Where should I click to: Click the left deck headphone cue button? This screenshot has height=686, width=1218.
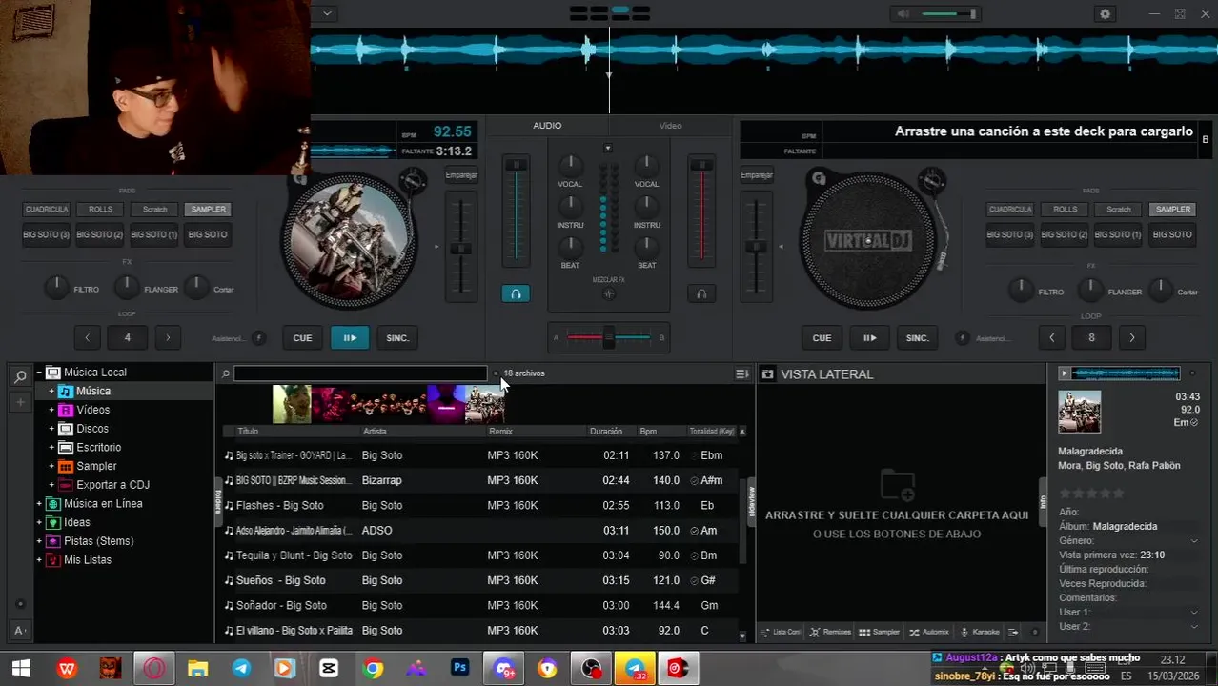click(516, 294)
